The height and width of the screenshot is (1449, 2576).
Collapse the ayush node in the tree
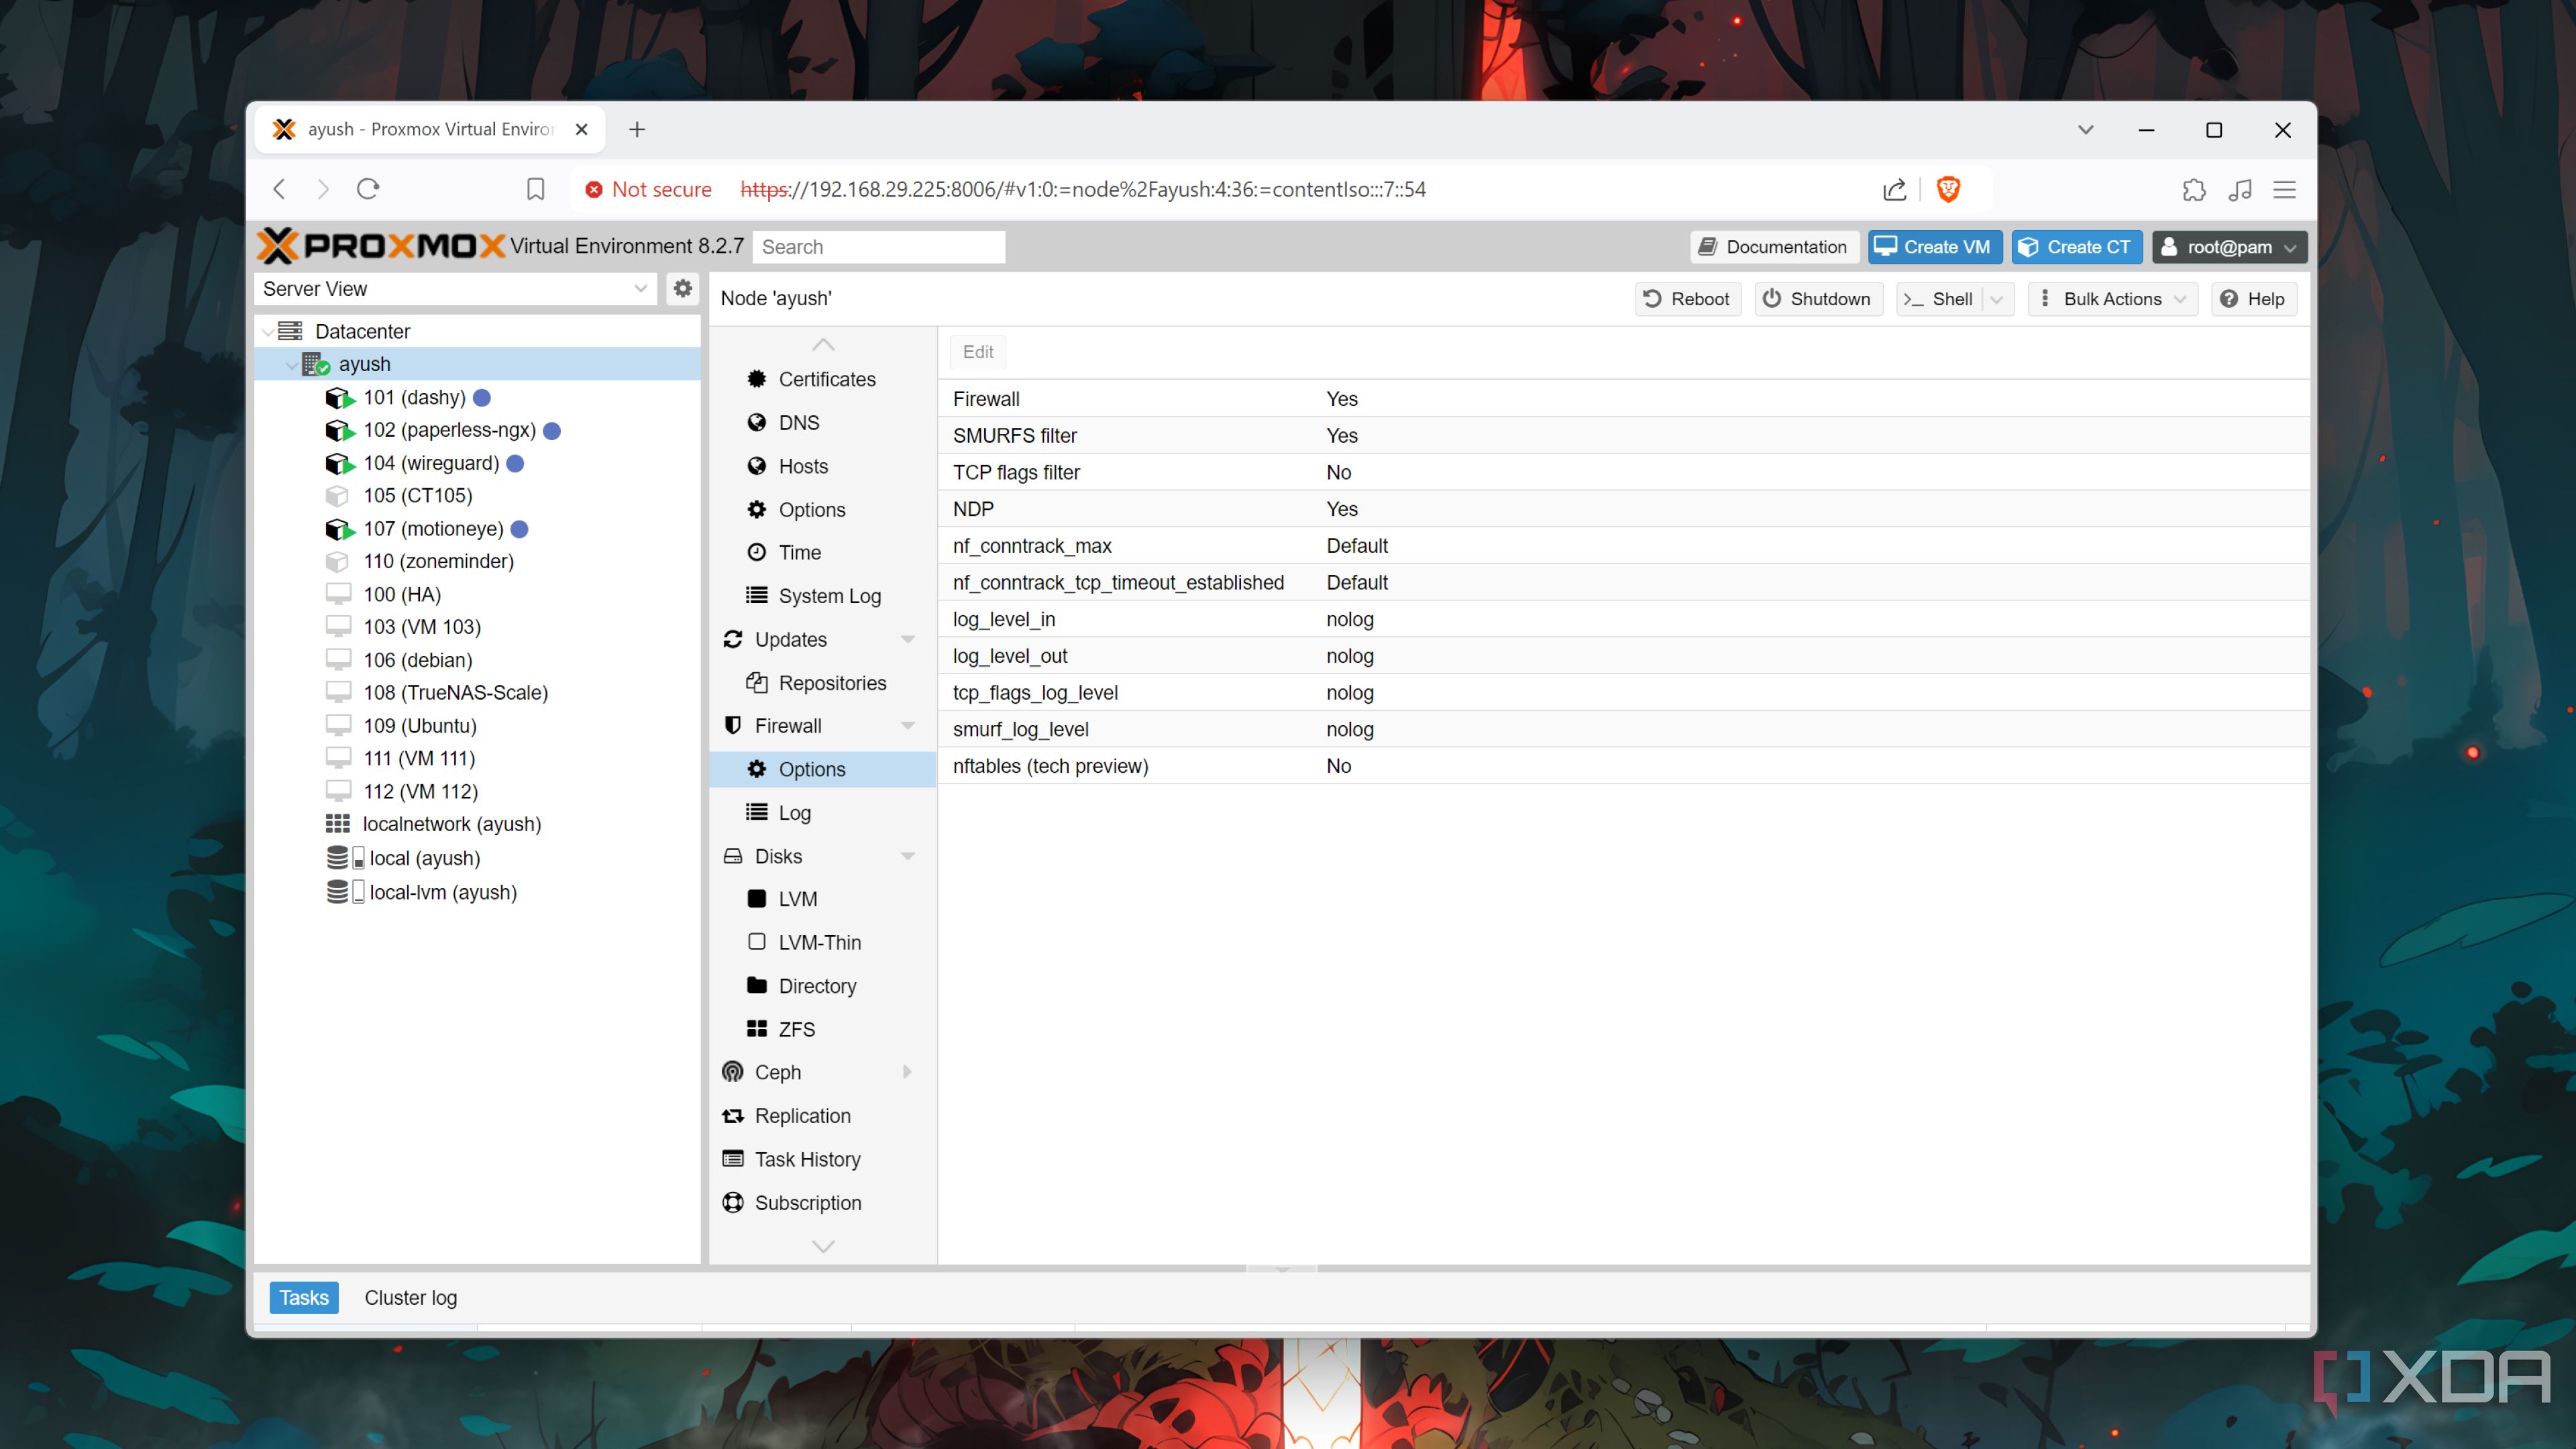291,364
